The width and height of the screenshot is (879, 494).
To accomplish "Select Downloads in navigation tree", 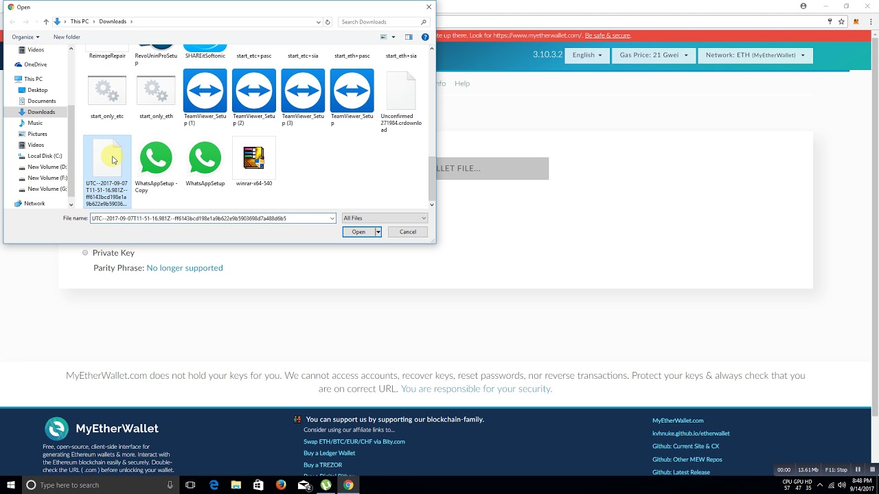I will click(41, 112).
